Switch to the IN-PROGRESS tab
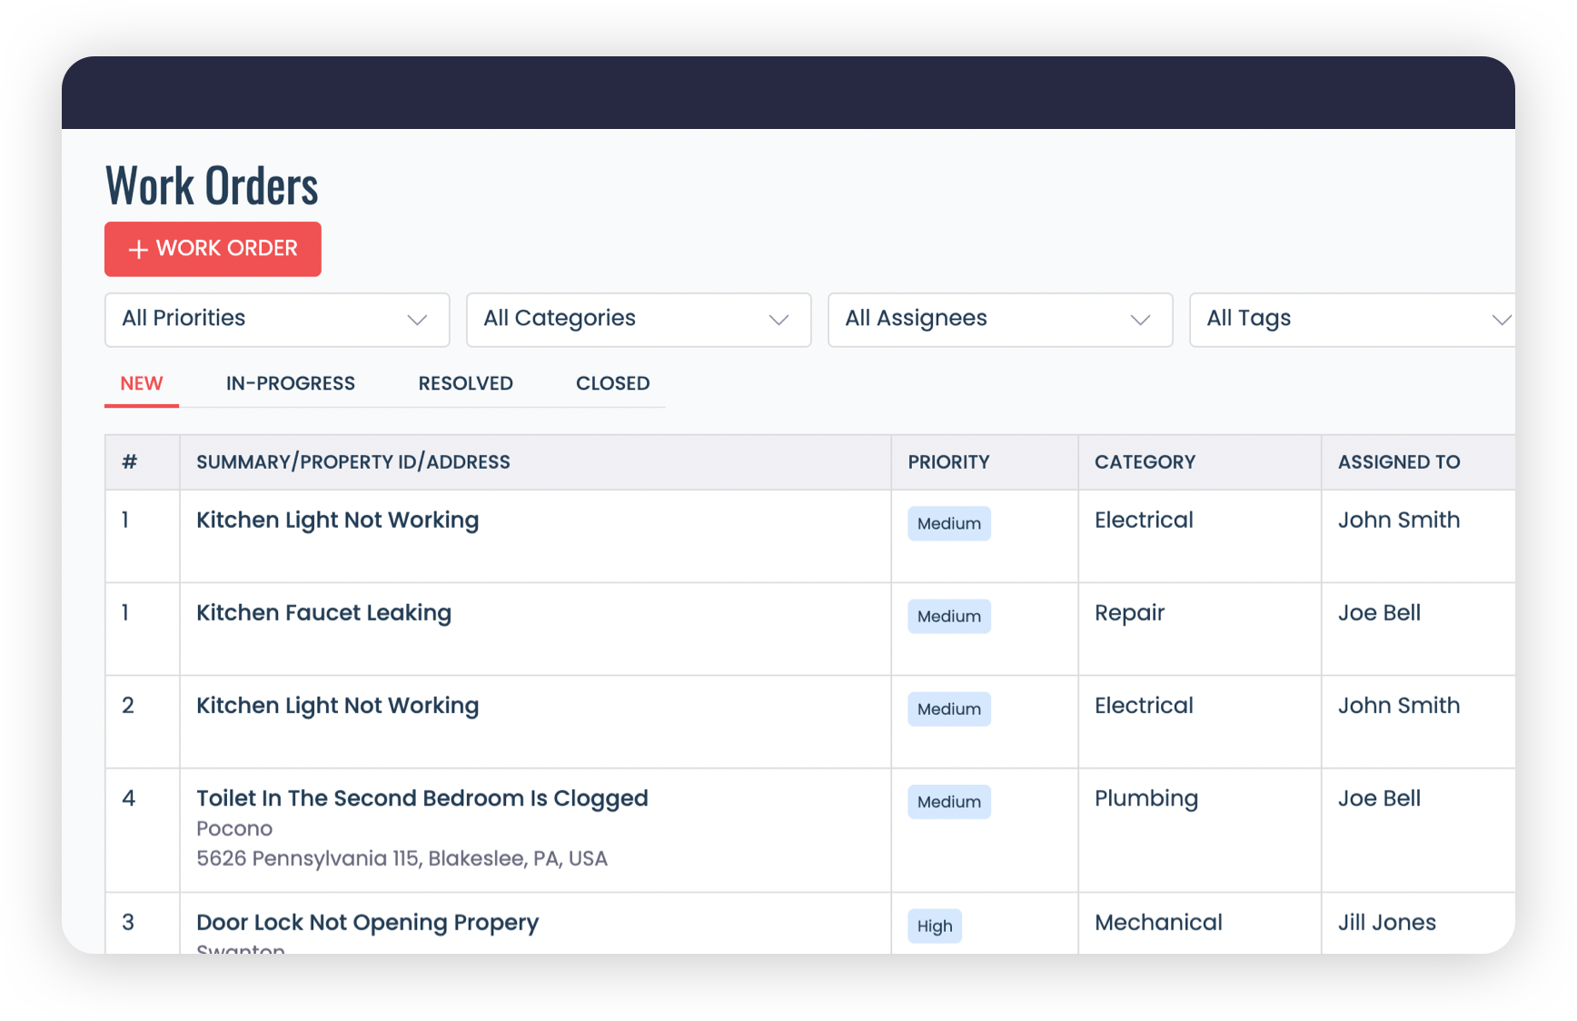This screenshot has height=1021, width=1577. click(291, 383)
